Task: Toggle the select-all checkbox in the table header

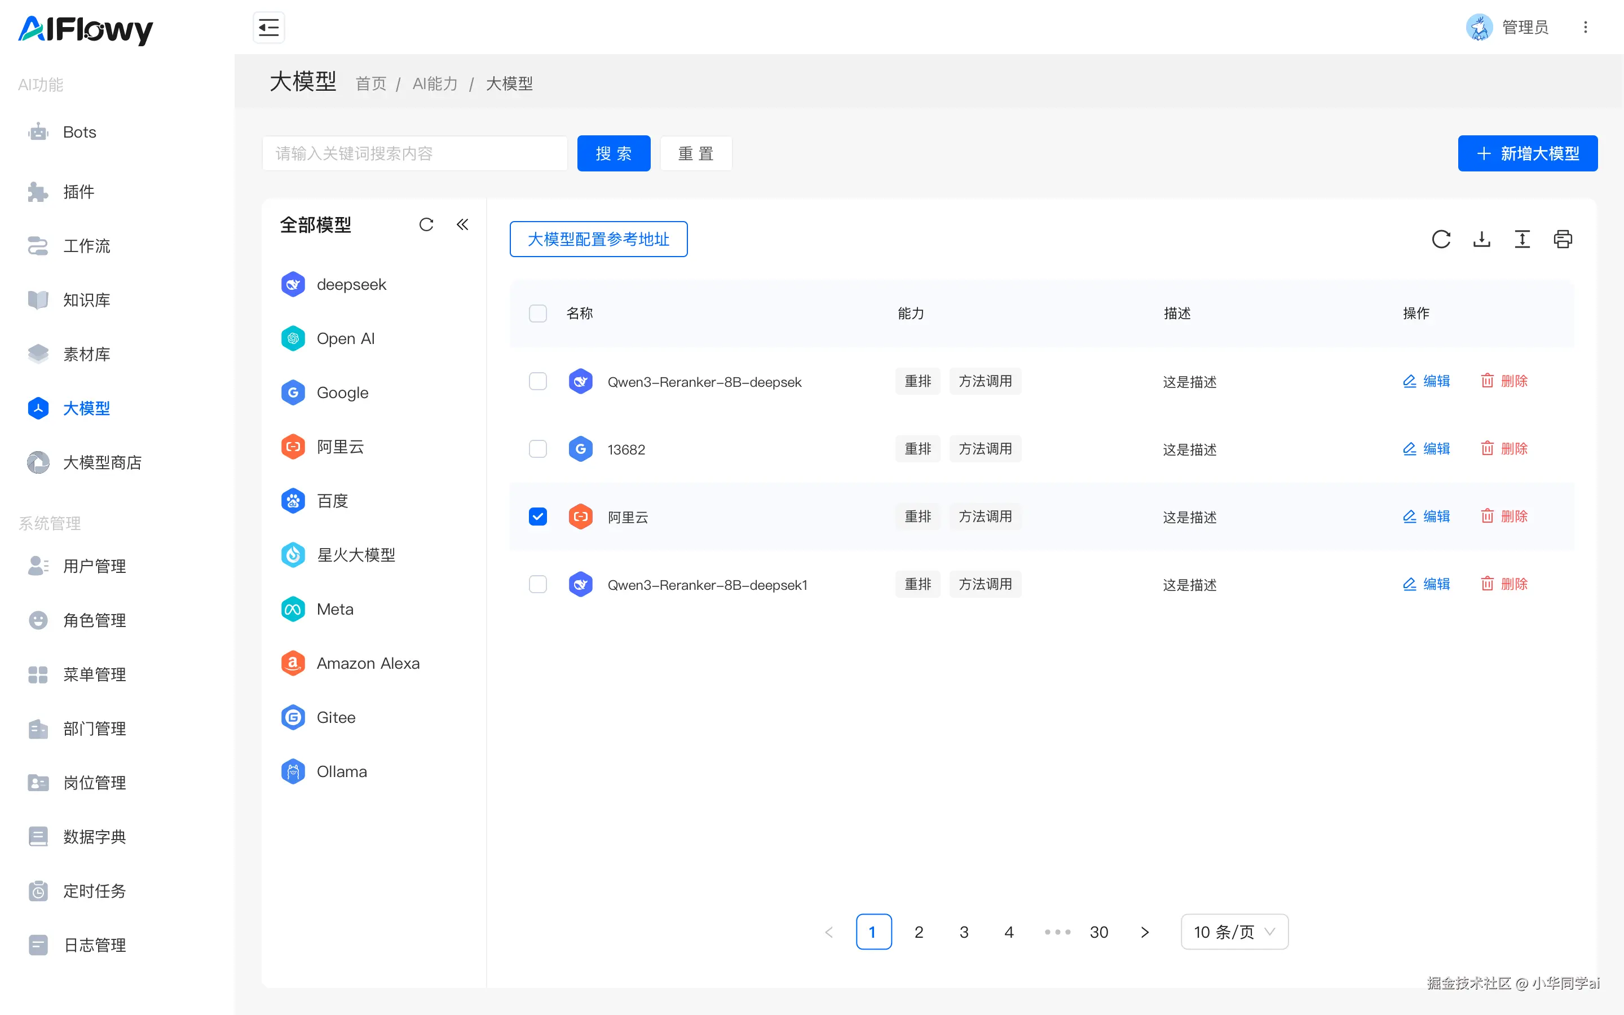Action: coord(537,314)
